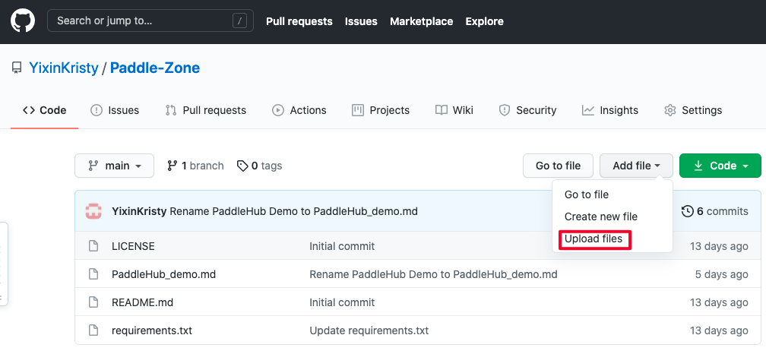Click the file icon beside requirements.txt
Viewport: 766px width, 354px height.
click(93, 330)
